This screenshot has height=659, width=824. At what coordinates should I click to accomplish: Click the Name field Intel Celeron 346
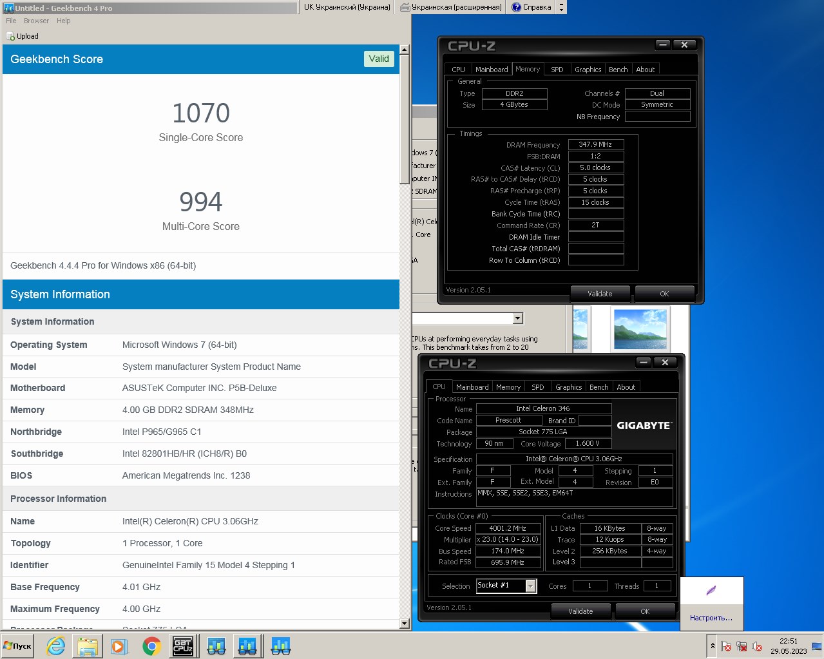(x=543, y=408)
